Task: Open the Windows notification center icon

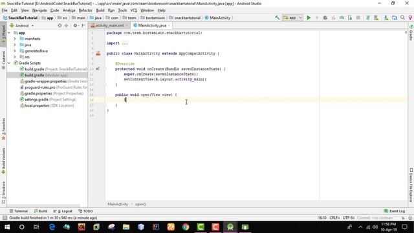Action: point(404,227)
